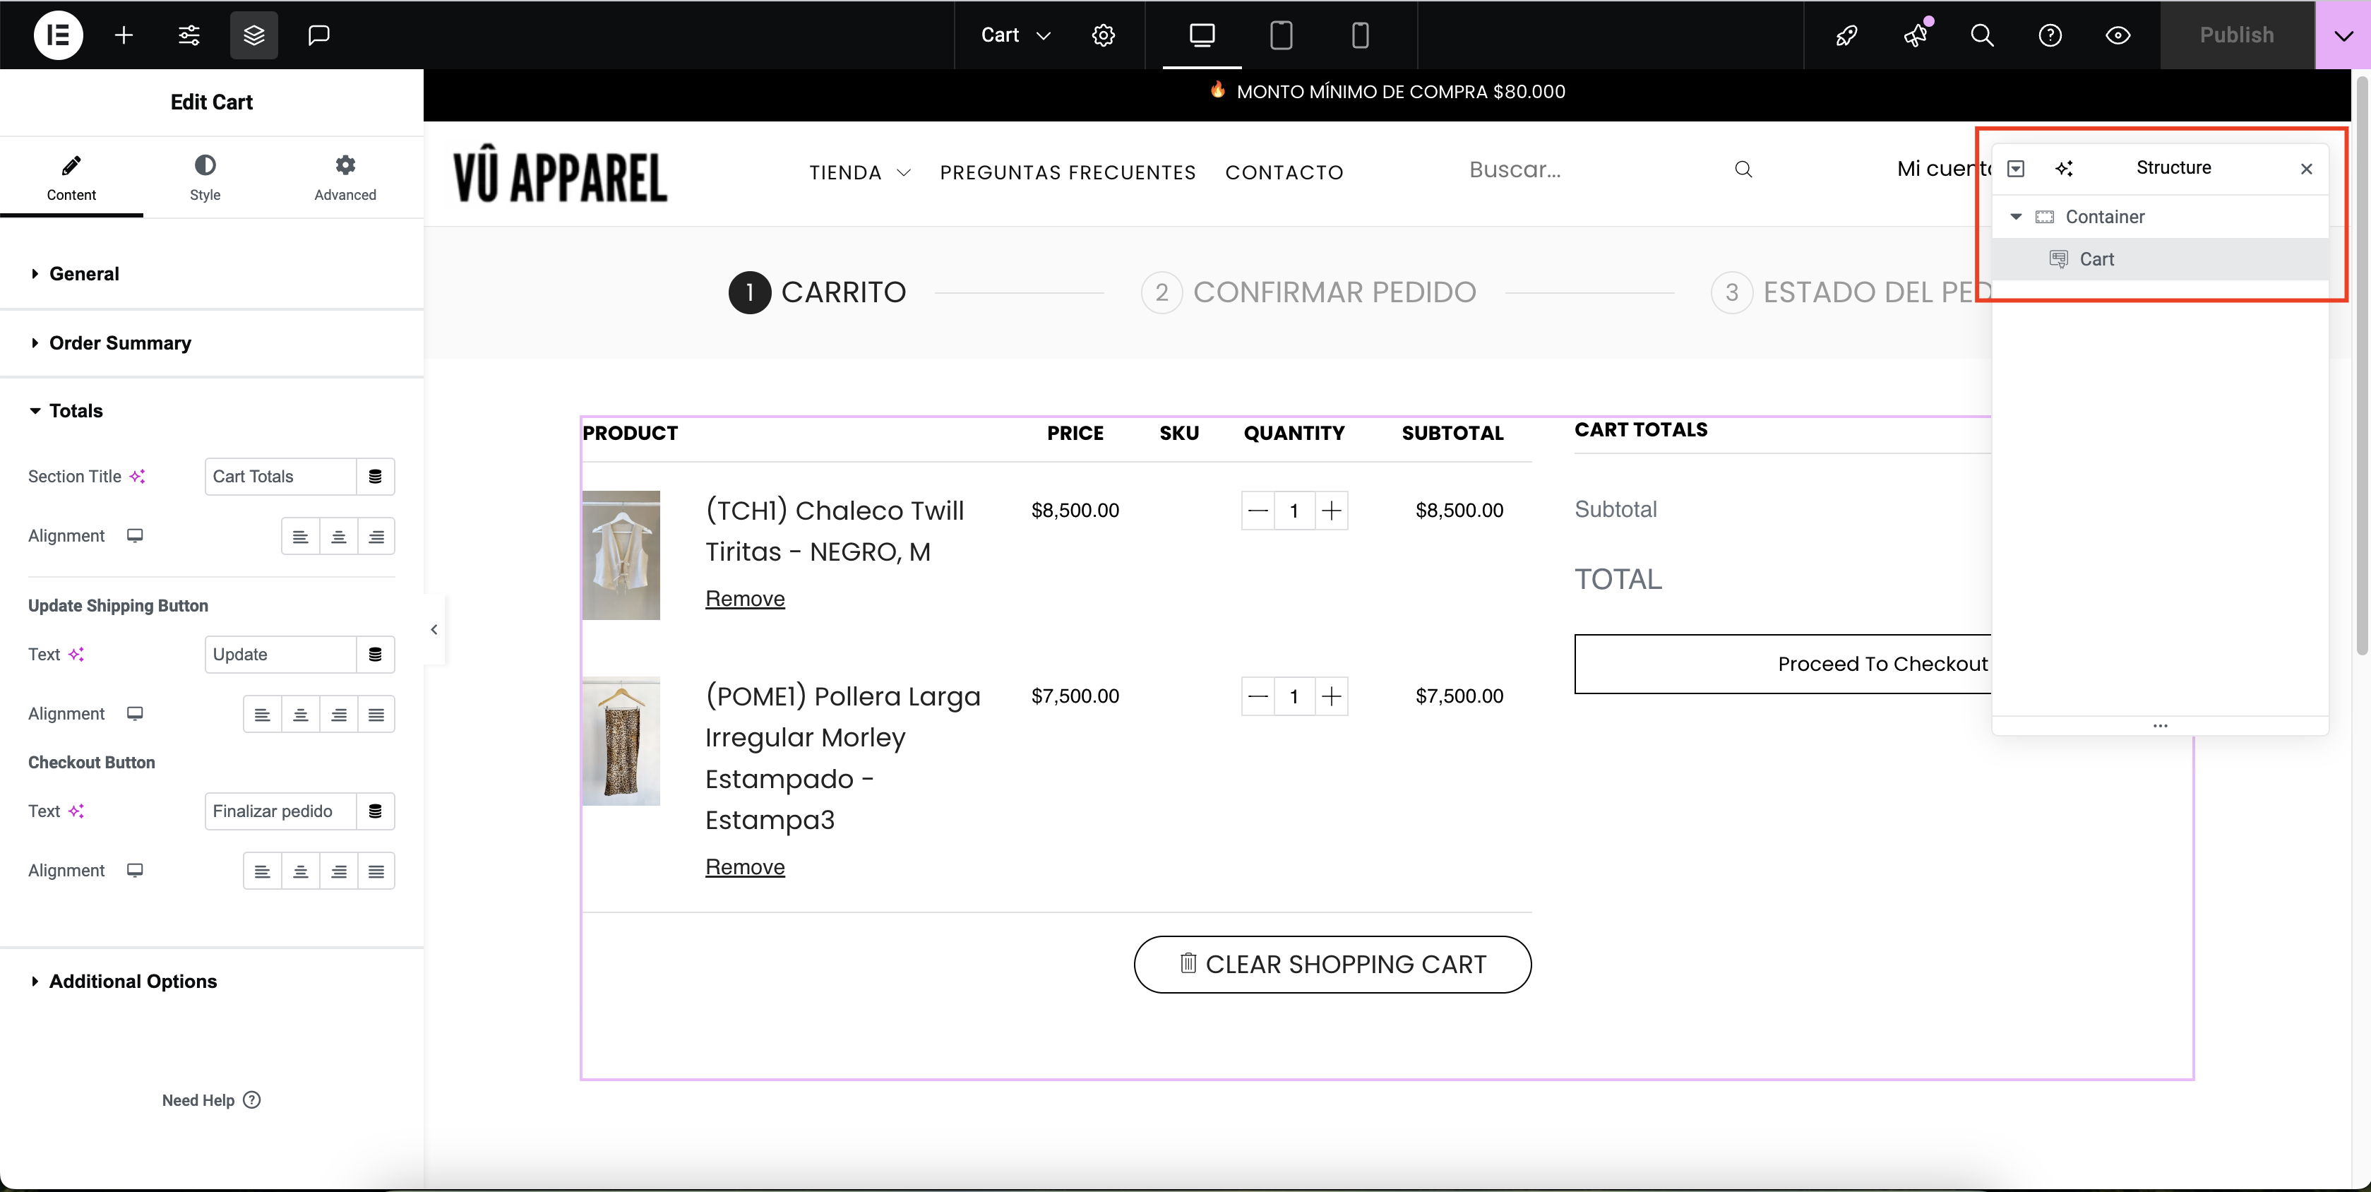Open dynamic tags for Finalizar pedido
This screenshot has height=1192, width=2371.
(x=376, y=811)
